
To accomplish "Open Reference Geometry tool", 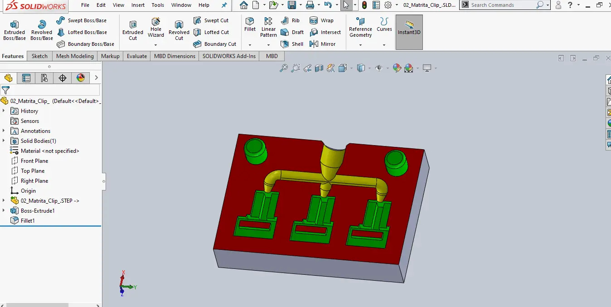I will [x=360, y=28].
